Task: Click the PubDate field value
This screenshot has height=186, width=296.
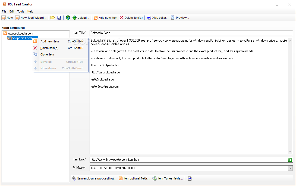Action: [112, 168]
